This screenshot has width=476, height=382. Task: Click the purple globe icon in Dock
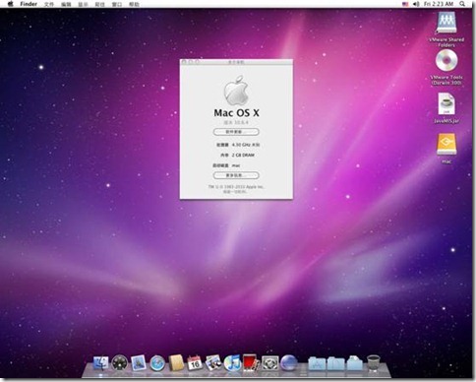289,363
